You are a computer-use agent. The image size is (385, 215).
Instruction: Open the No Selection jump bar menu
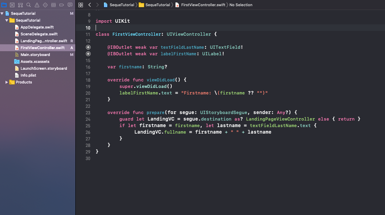tap(241, 5)
